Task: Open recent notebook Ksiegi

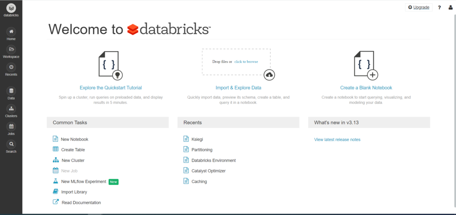Action: (197, 139)
